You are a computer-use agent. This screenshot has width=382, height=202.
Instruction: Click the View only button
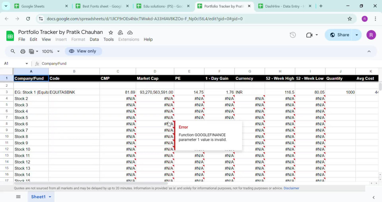(x=83, y=51)
